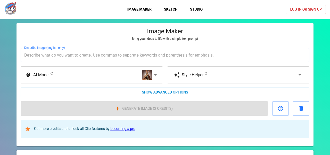330x155 pixels.
Task: Switch to the Studio section
Action: (196, 9)
